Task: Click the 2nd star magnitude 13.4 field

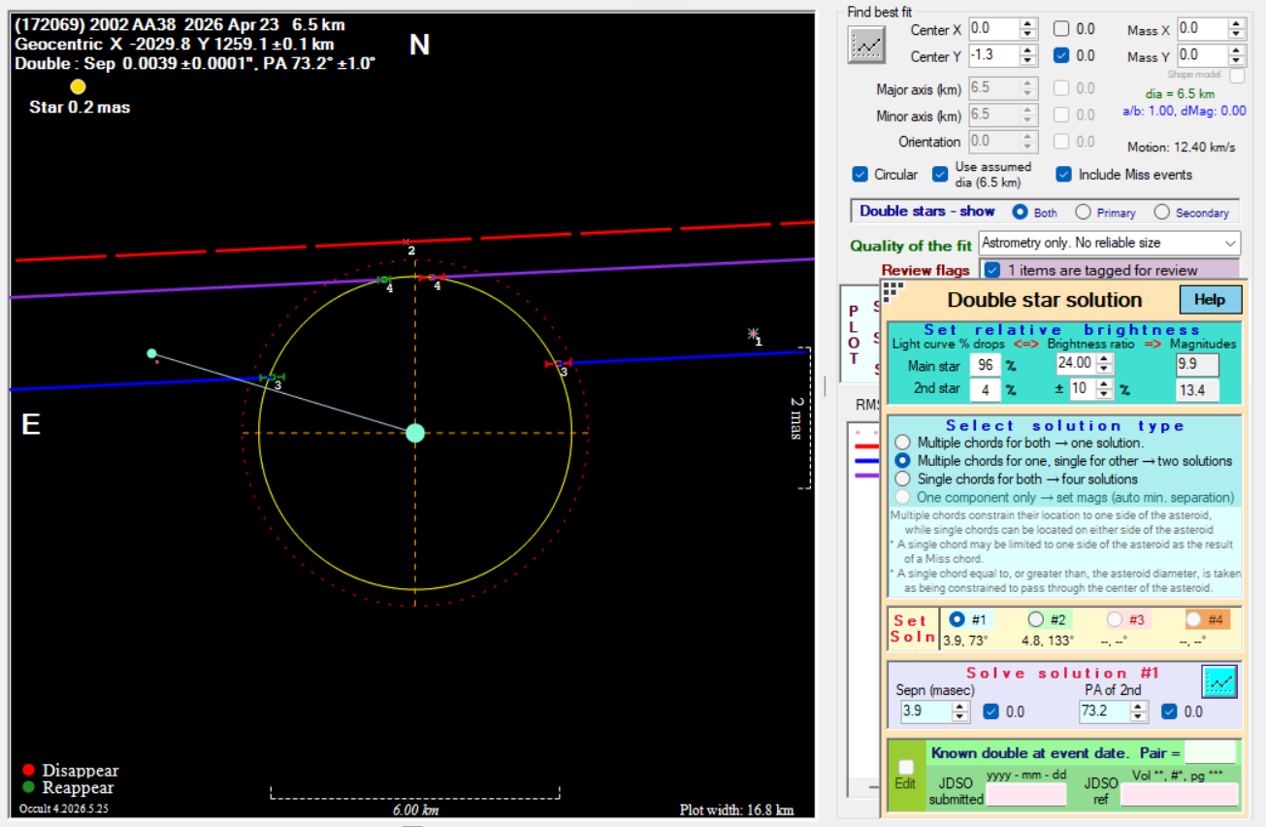Action: coord(1197,390)
